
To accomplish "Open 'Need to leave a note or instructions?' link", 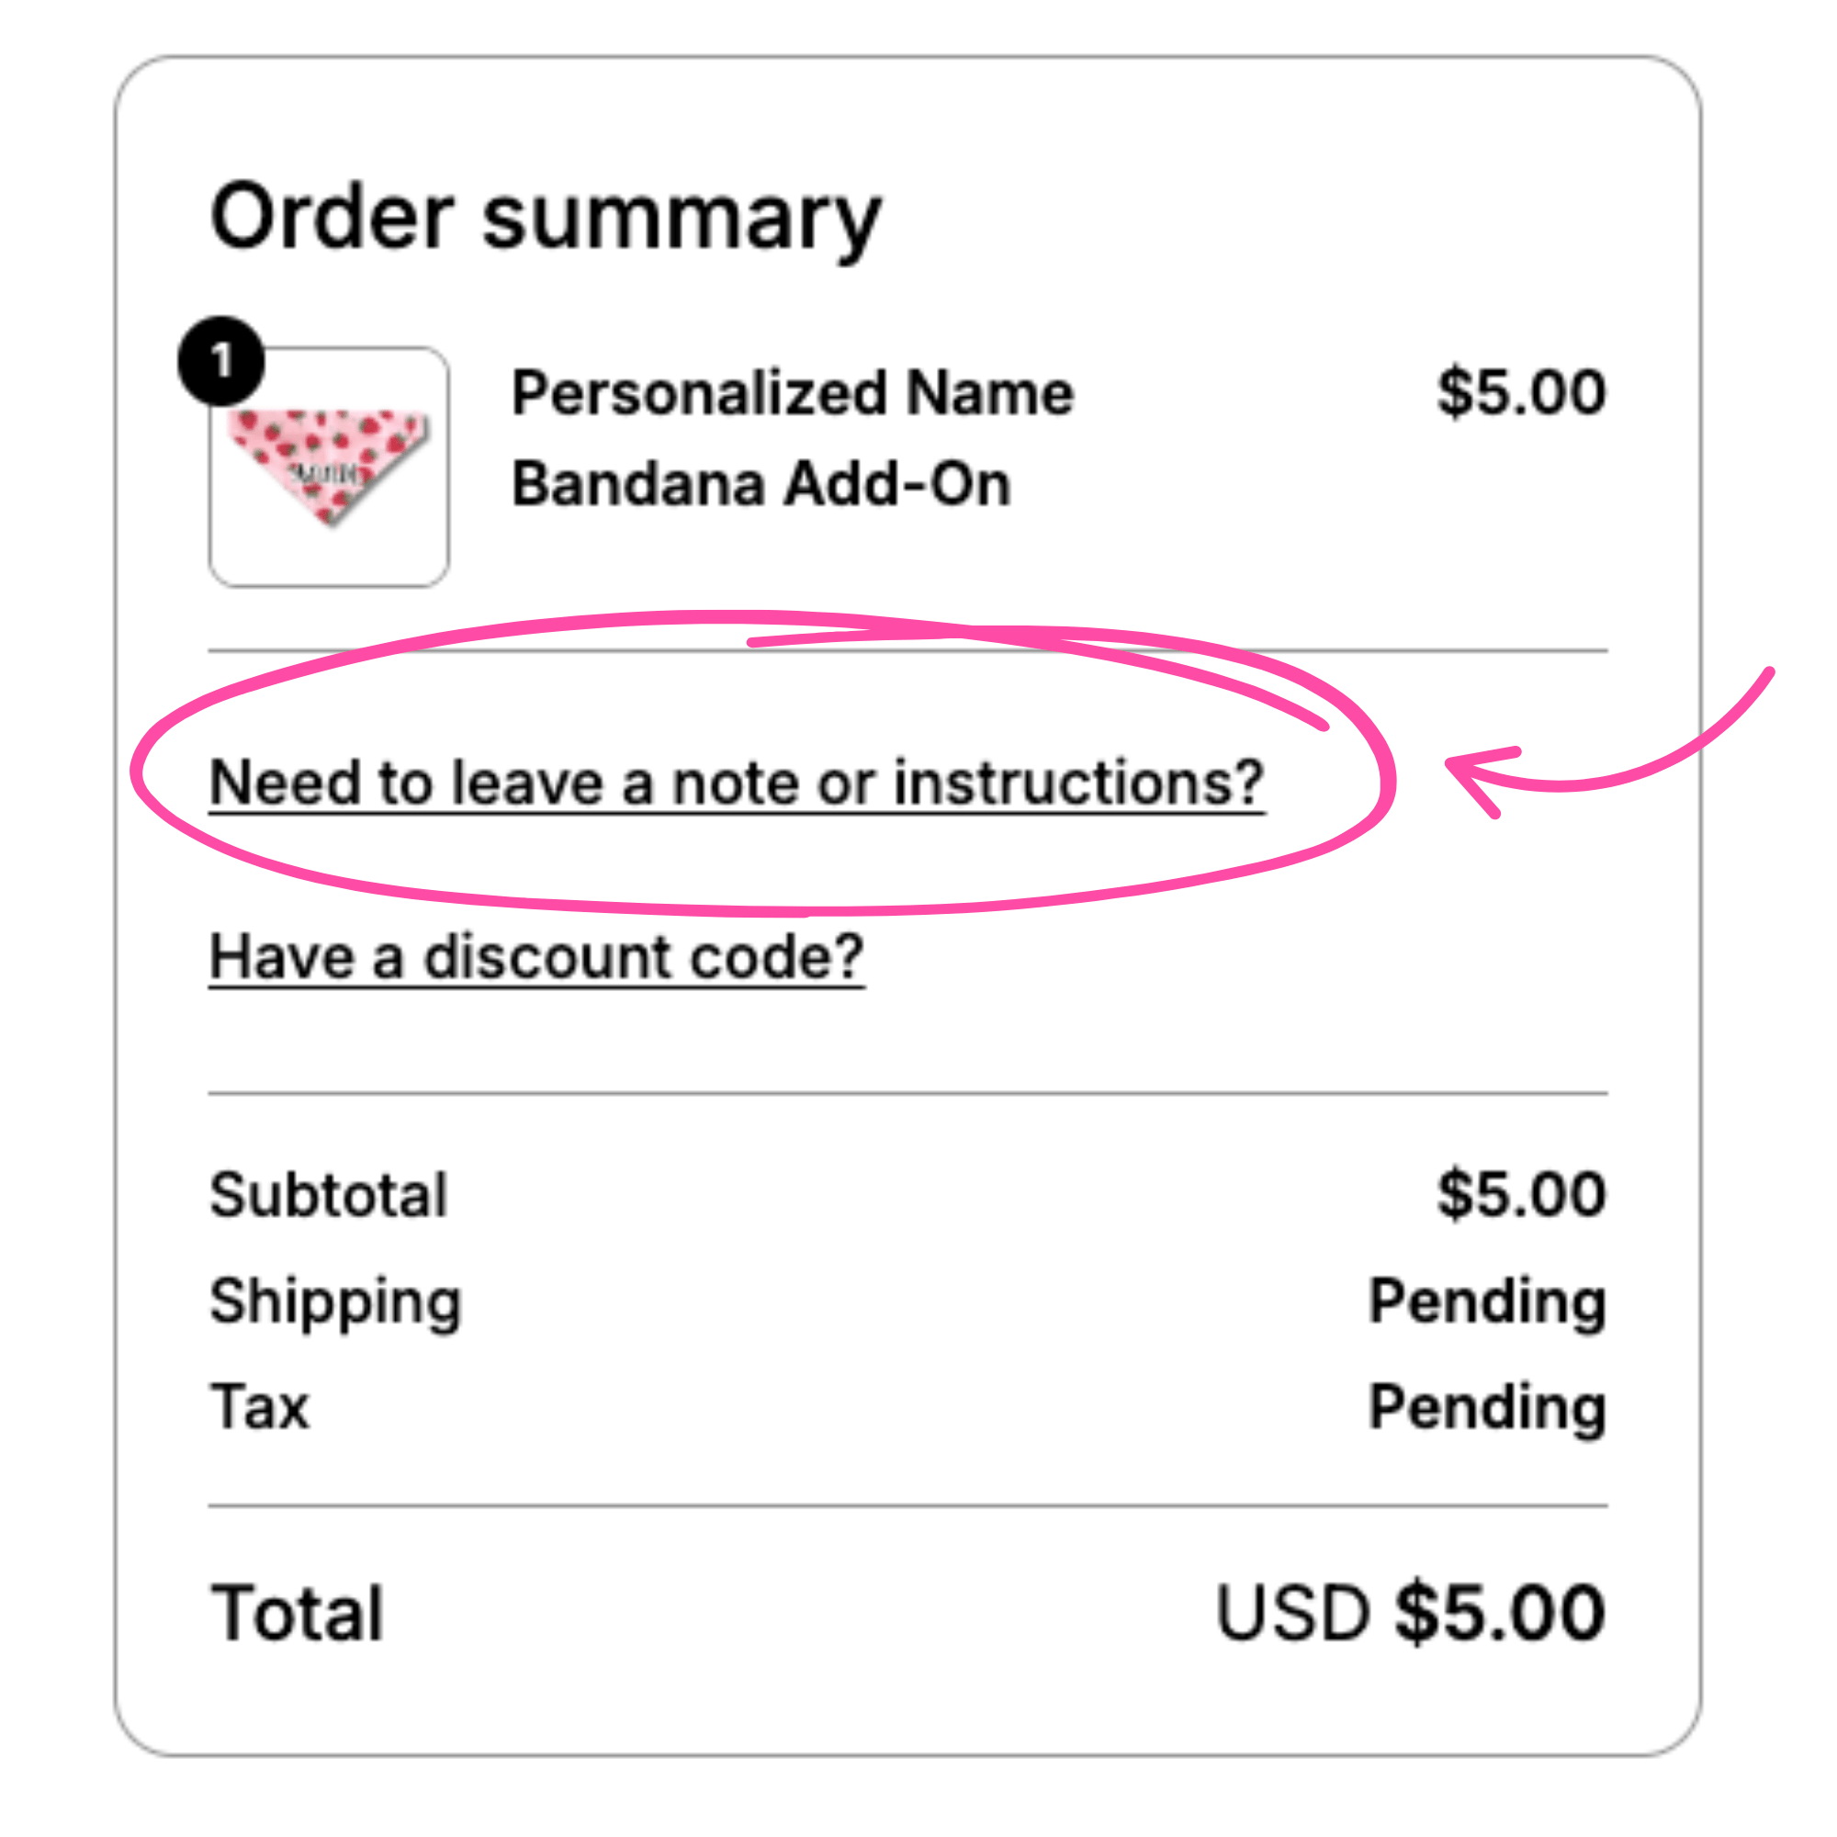I will [737, 783].
